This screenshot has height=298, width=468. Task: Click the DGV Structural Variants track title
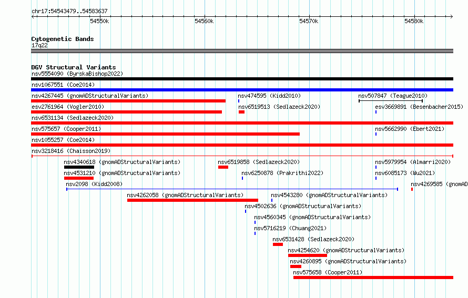(74, 67)
